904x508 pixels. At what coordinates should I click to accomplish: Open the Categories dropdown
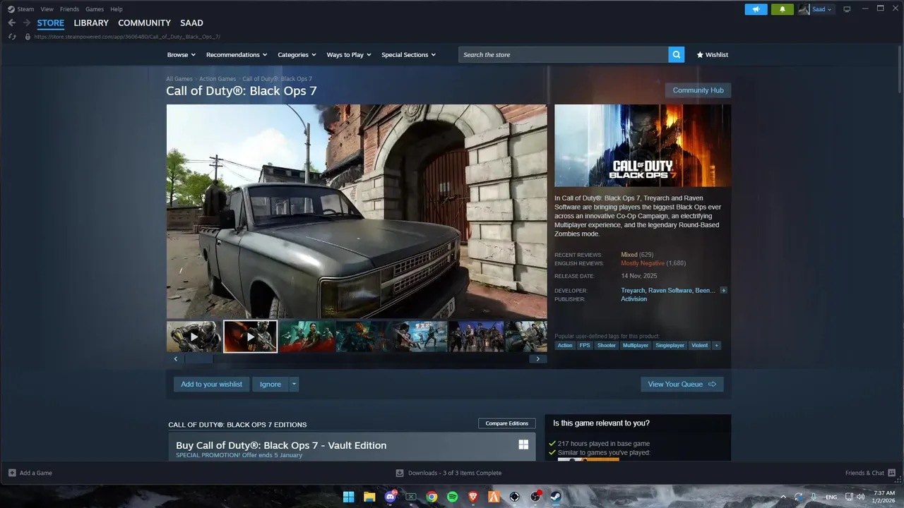(297, 55)
